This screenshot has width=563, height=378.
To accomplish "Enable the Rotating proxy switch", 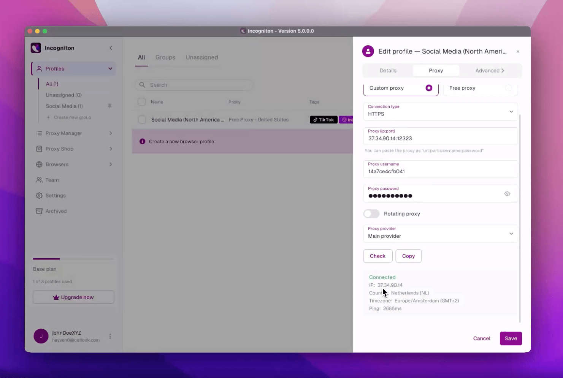I will click(371, 214).
